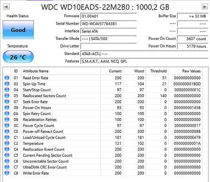Click status orb for UltraDMA CRC Error Count
This screenshot has width=210, height=182.
click(x=7, y=167)
